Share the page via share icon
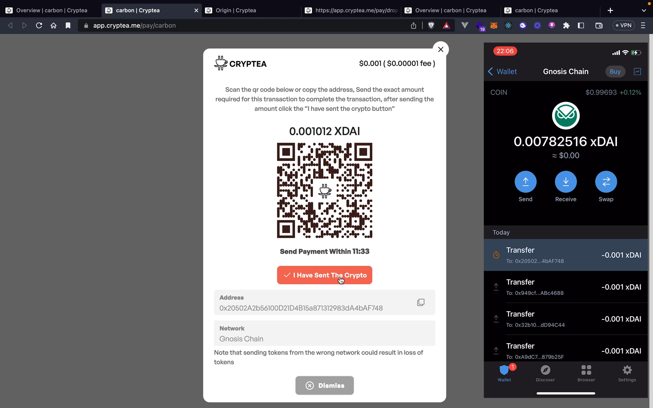The image size is (653, 408). pos(414,25)
